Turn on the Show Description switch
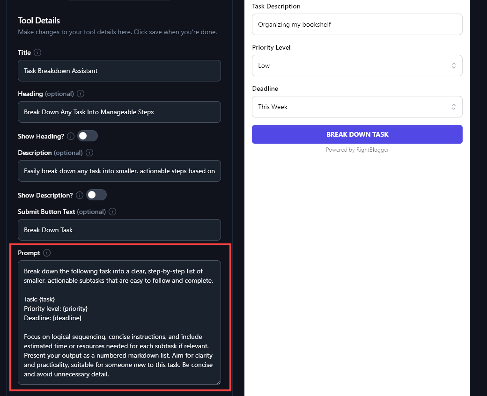The width and height of the screenshot is (487, 396). click(x=96, y=195)
